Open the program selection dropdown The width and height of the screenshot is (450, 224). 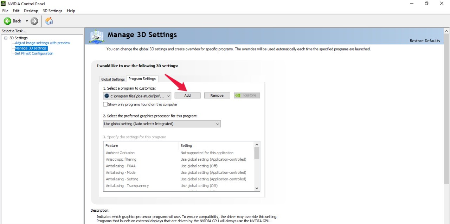pyautogui.click(x=137, y=96)
